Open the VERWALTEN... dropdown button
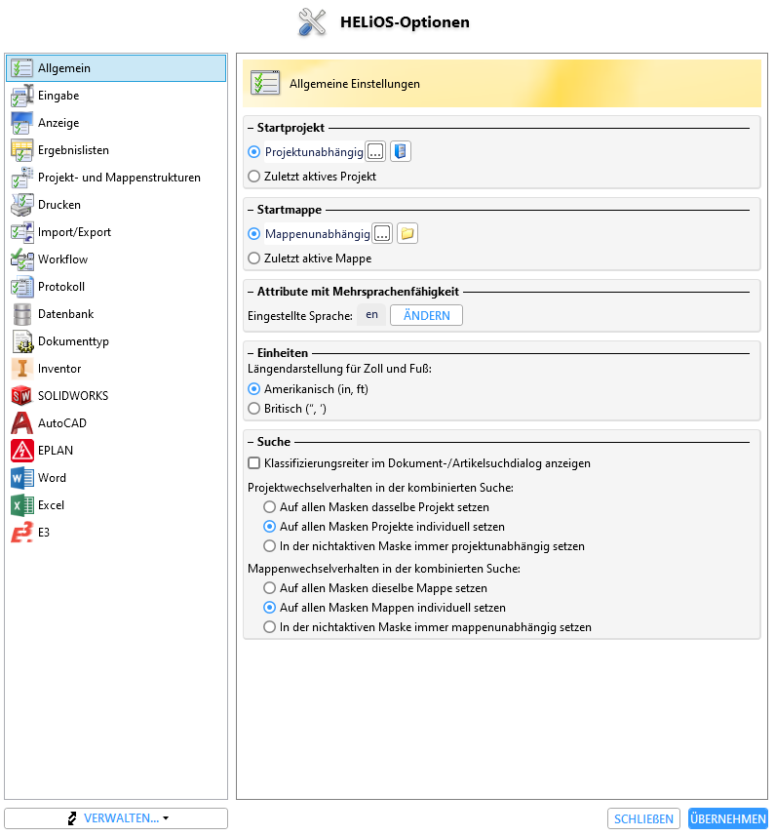 pos(116,818)
